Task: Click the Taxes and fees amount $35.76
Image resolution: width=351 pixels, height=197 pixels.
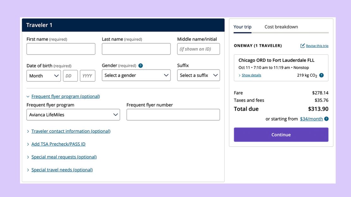Action: (322, 100)
